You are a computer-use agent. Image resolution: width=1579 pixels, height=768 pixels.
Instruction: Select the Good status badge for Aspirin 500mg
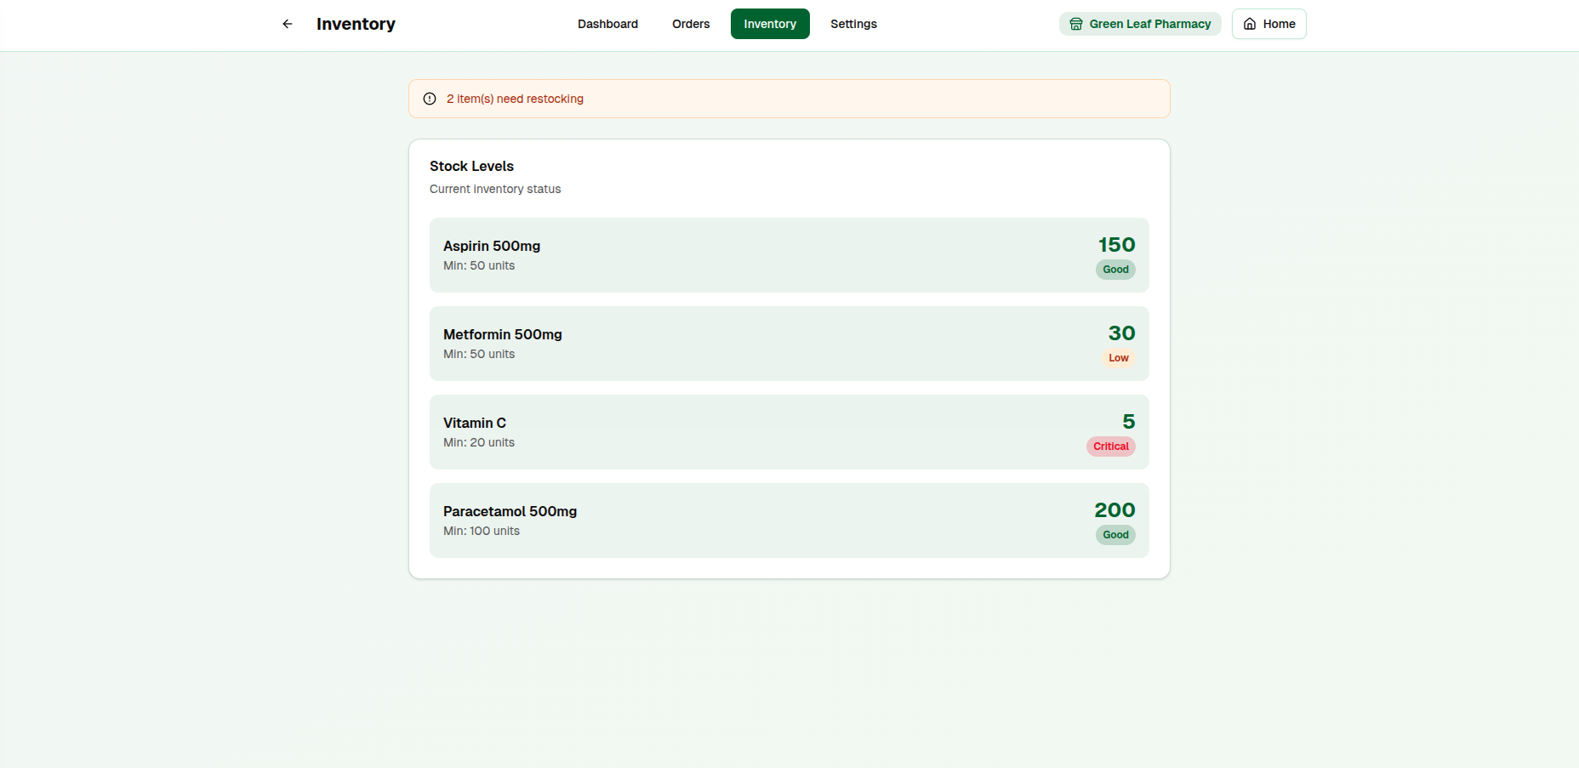point(1114,270)
